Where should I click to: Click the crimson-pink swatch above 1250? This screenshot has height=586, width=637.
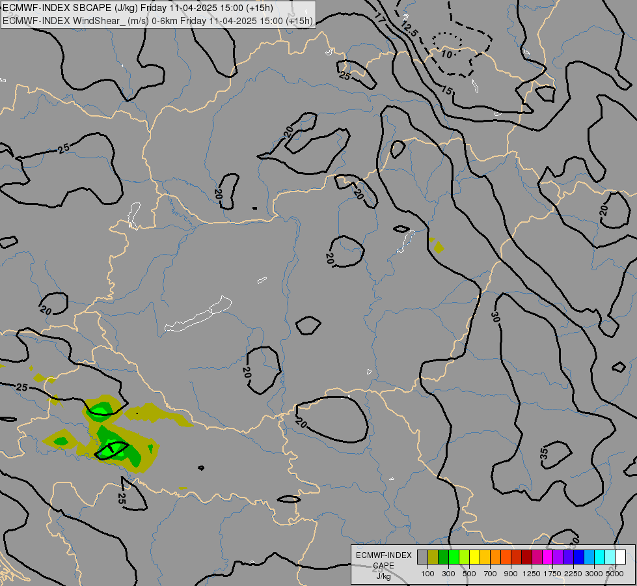point(537,557)
